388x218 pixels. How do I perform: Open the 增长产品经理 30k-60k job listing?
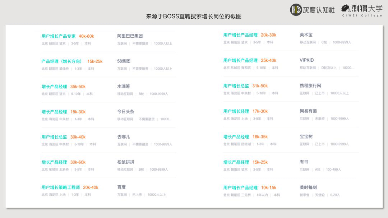[54, 162]
